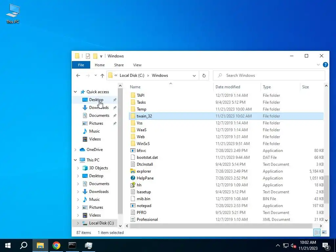Screen dimensions: 336x252
Task: Collapse the This PC tree node
Action: (75, 160)
